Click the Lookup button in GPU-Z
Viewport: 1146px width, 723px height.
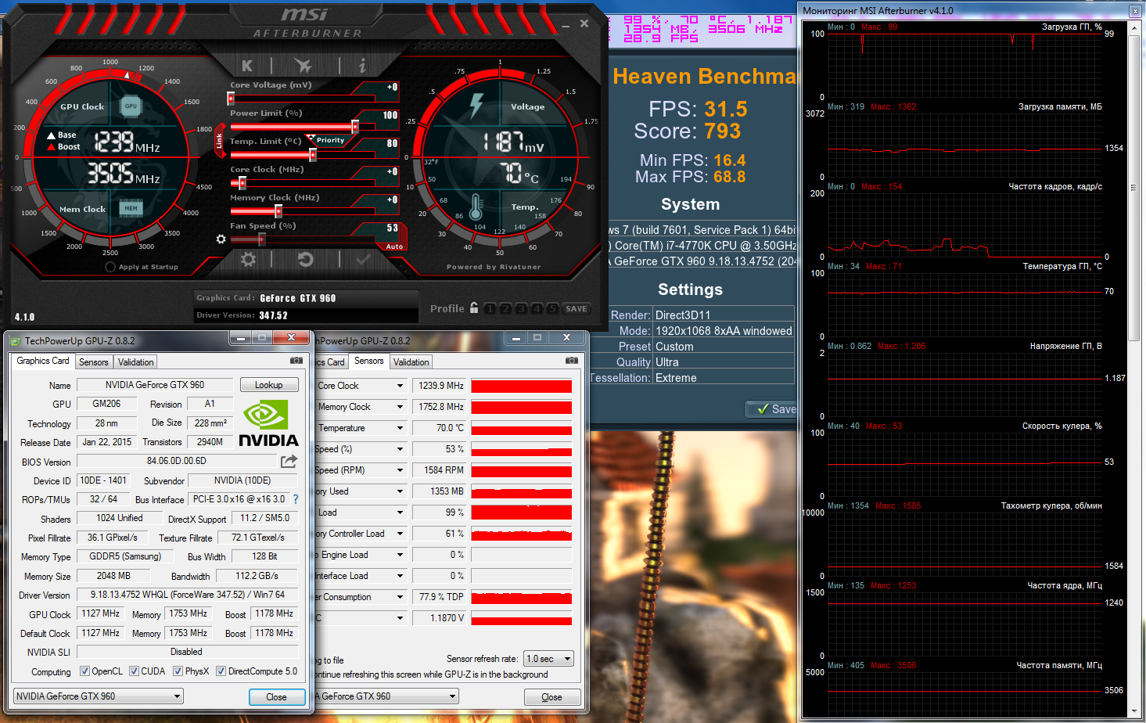click(268, 385)
